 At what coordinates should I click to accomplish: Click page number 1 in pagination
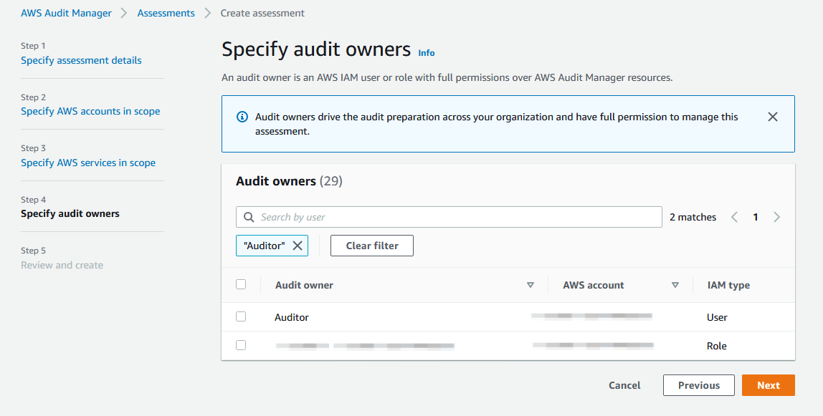[x=756, y=217]
